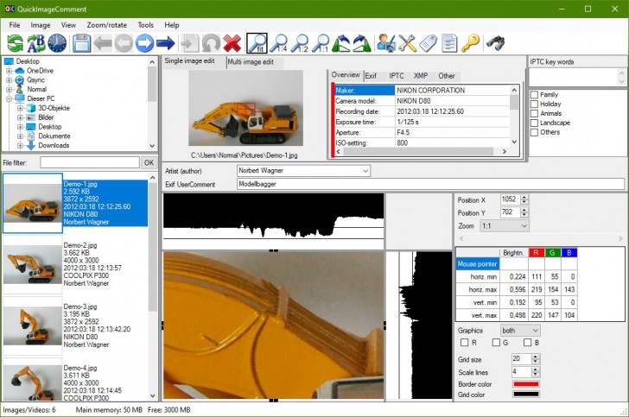Check the Family keyword checkbox
This screenshot has width=629, height=417.
pyautogui.click(x=534, y=95)
